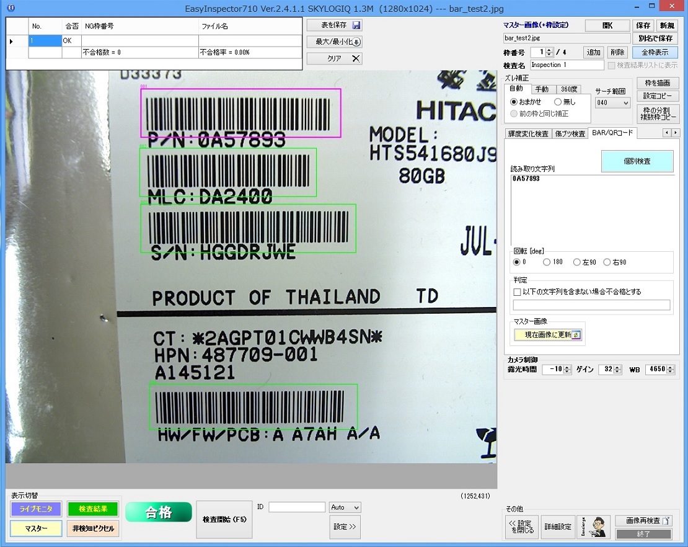Click the document icon on 画像再検査
688x547 pixels.
click(666, 521)
